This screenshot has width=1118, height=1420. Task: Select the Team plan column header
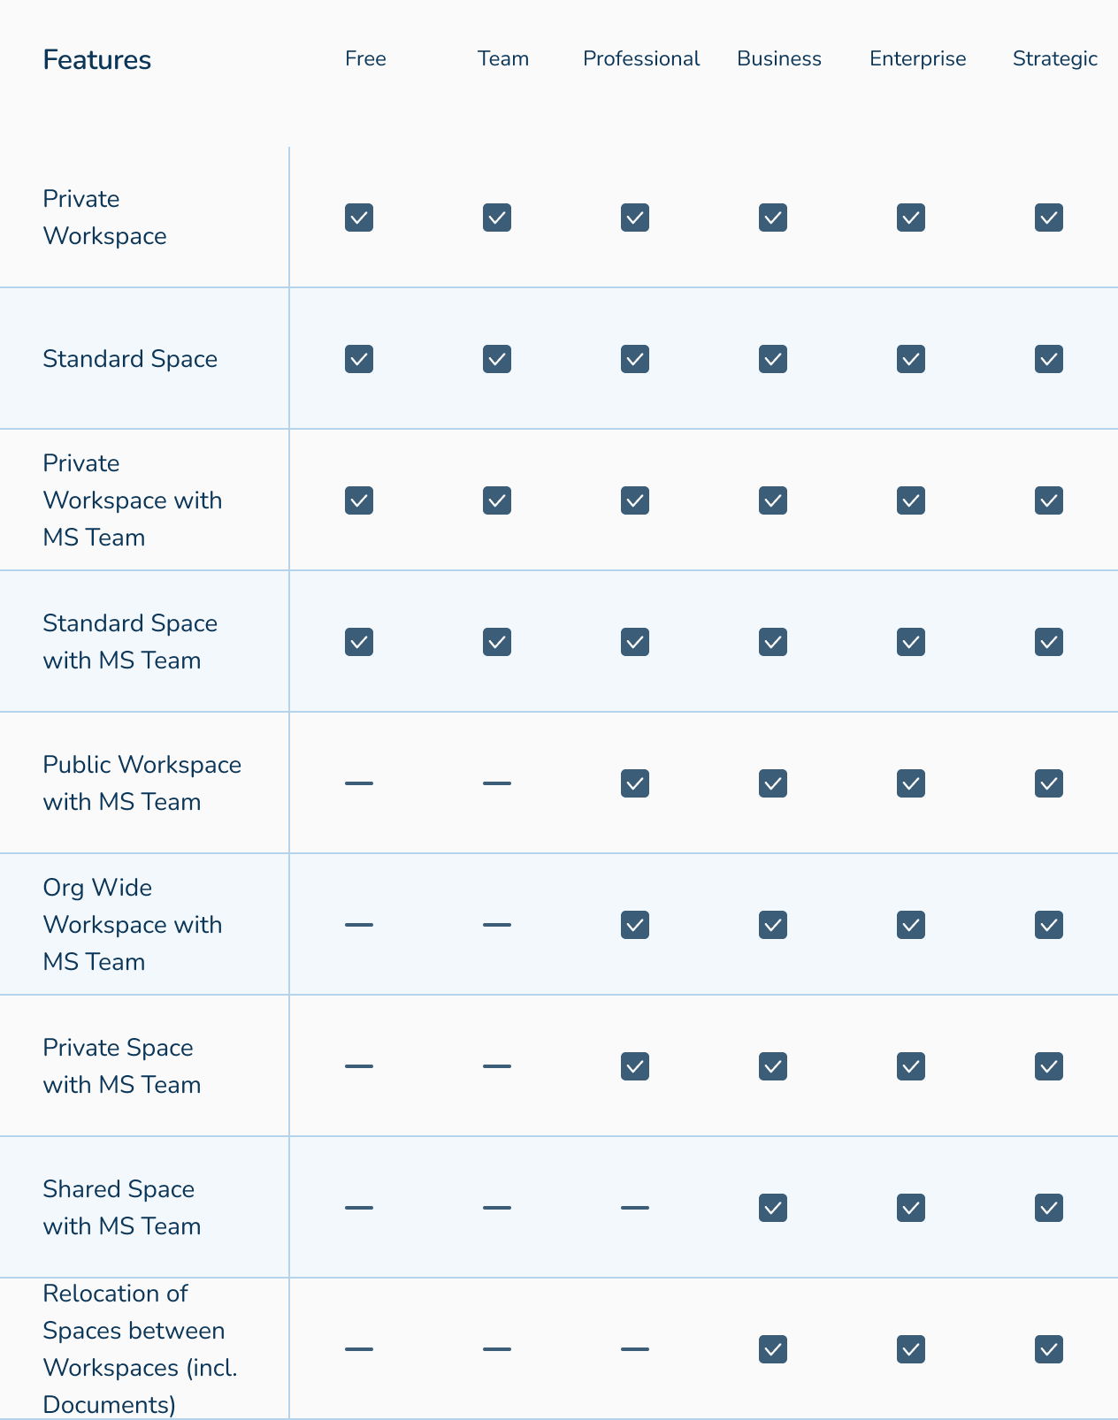tap(503, 58)
